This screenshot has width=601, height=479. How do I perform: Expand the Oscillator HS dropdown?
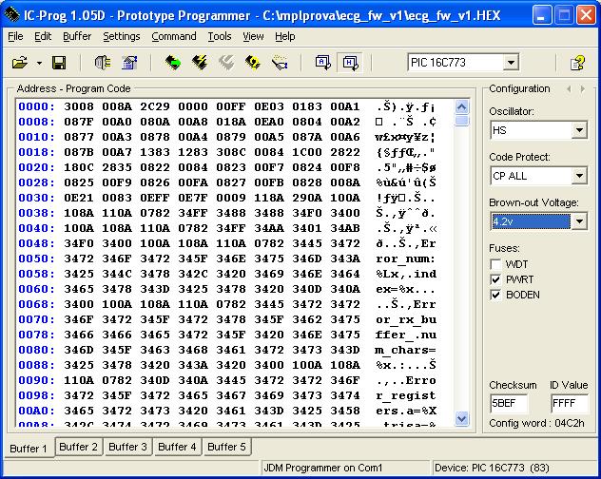point(579,130)
